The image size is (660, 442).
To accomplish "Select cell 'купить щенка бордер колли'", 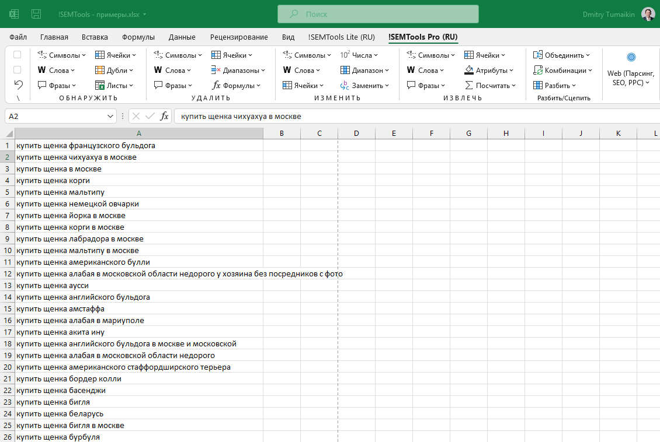I will (x=139, y=379).
